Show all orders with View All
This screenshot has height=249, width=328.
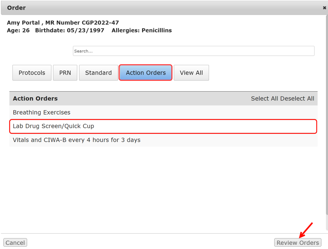191,73
